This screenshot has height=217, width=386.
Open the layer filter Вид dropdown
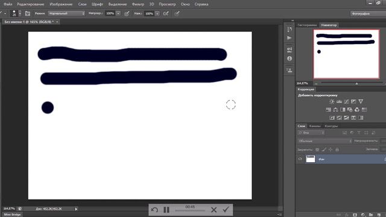(311, 133)
